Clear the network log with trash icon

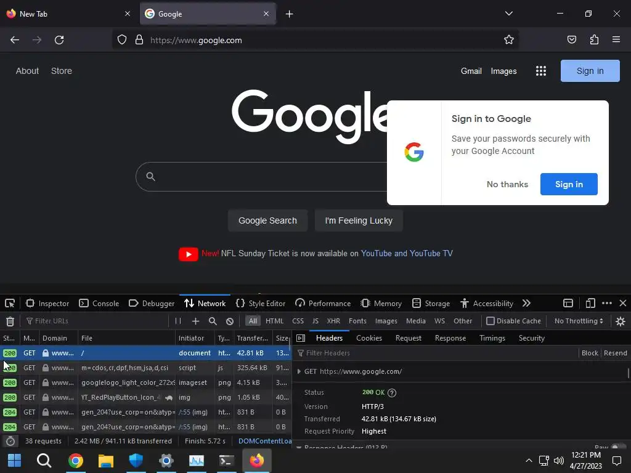10,321
